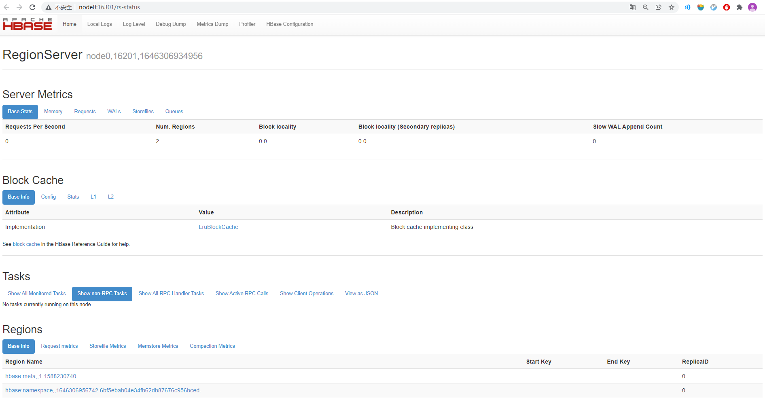Go to Home in the navigation bar
Screen dimensions: 765x400
[70, 24]
